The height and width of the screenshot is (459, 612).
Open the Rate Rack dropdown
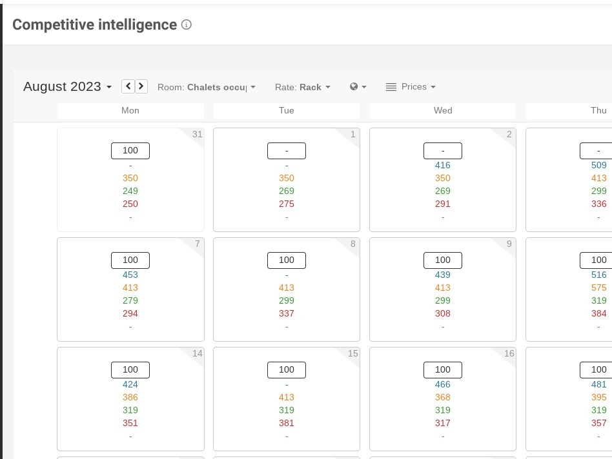(303, 87)
